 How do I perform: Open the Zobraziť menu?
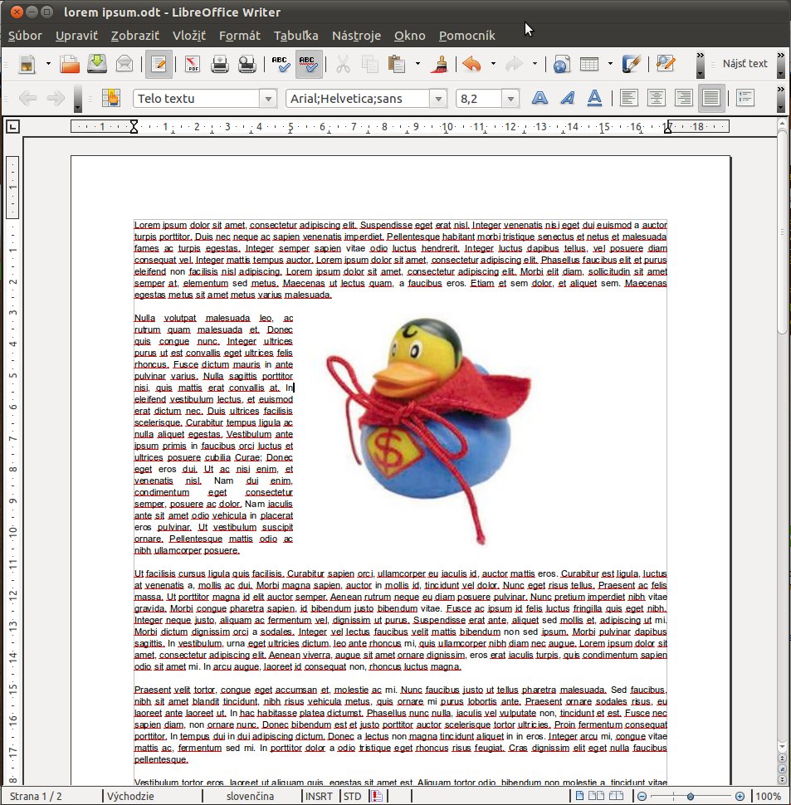tap(135, 36)
